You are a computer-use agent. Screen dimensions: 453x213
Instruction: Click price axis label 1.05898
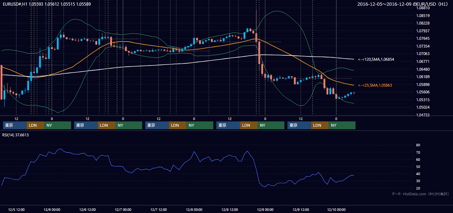[x=423, y=84]
